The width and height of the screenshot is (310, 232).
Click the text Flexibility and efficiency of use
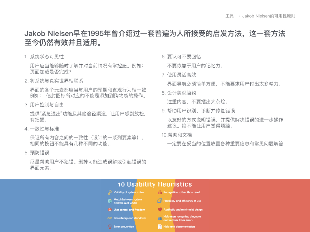point(182,201)
